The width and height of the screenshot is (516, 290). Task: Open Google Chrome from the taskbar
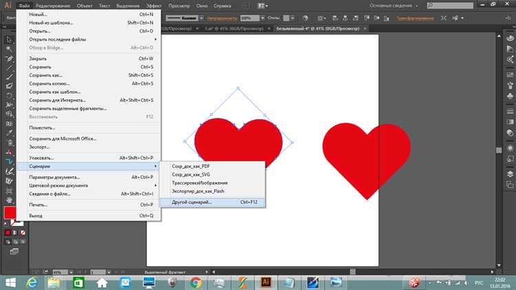[195, 282]
